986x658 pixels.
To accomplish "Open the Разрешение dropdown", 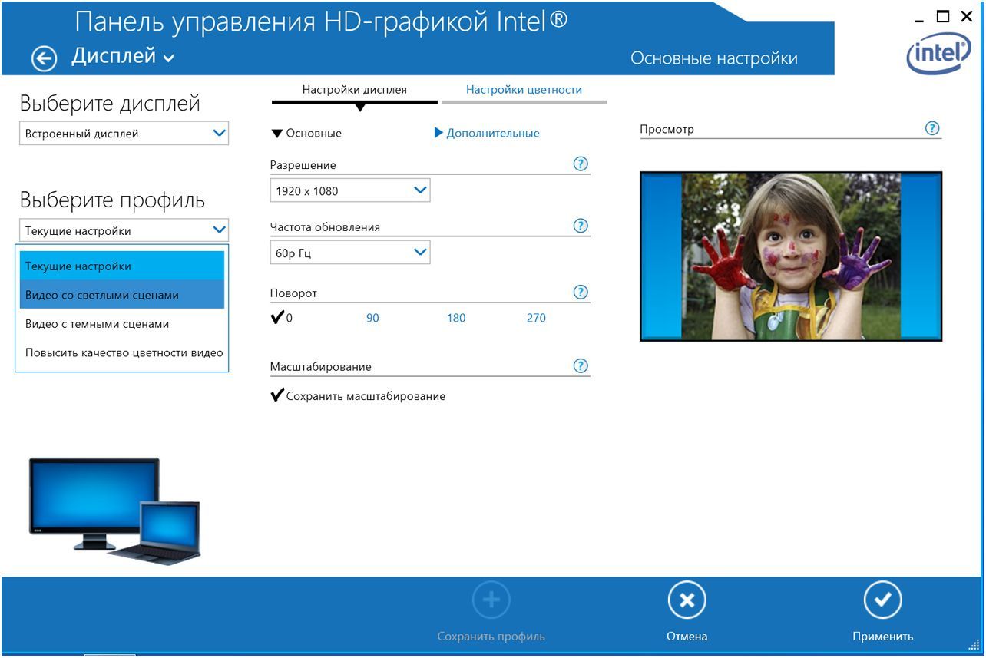I will 349,190.
